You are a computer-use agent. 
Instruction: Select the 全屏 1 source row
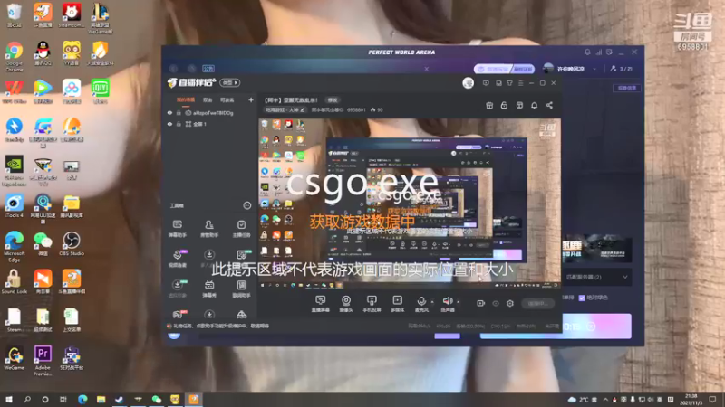[210, 124]
